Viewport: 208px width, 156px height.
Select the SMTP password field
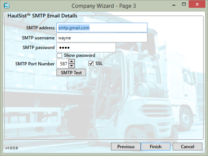pyautogui.click(x=86, y=48)
